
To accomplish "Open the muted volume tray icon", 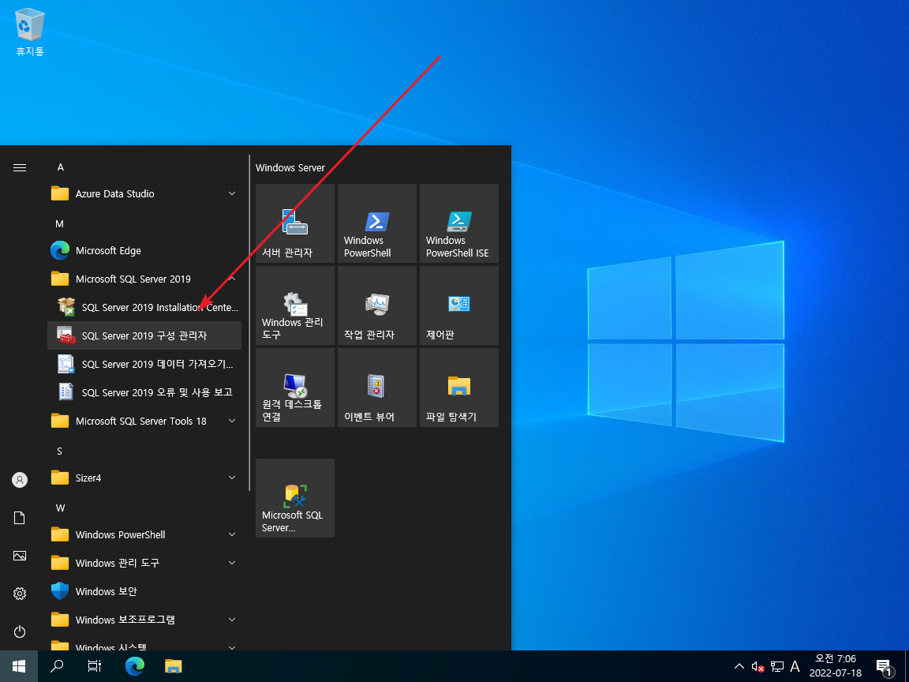I will (757, 667).
